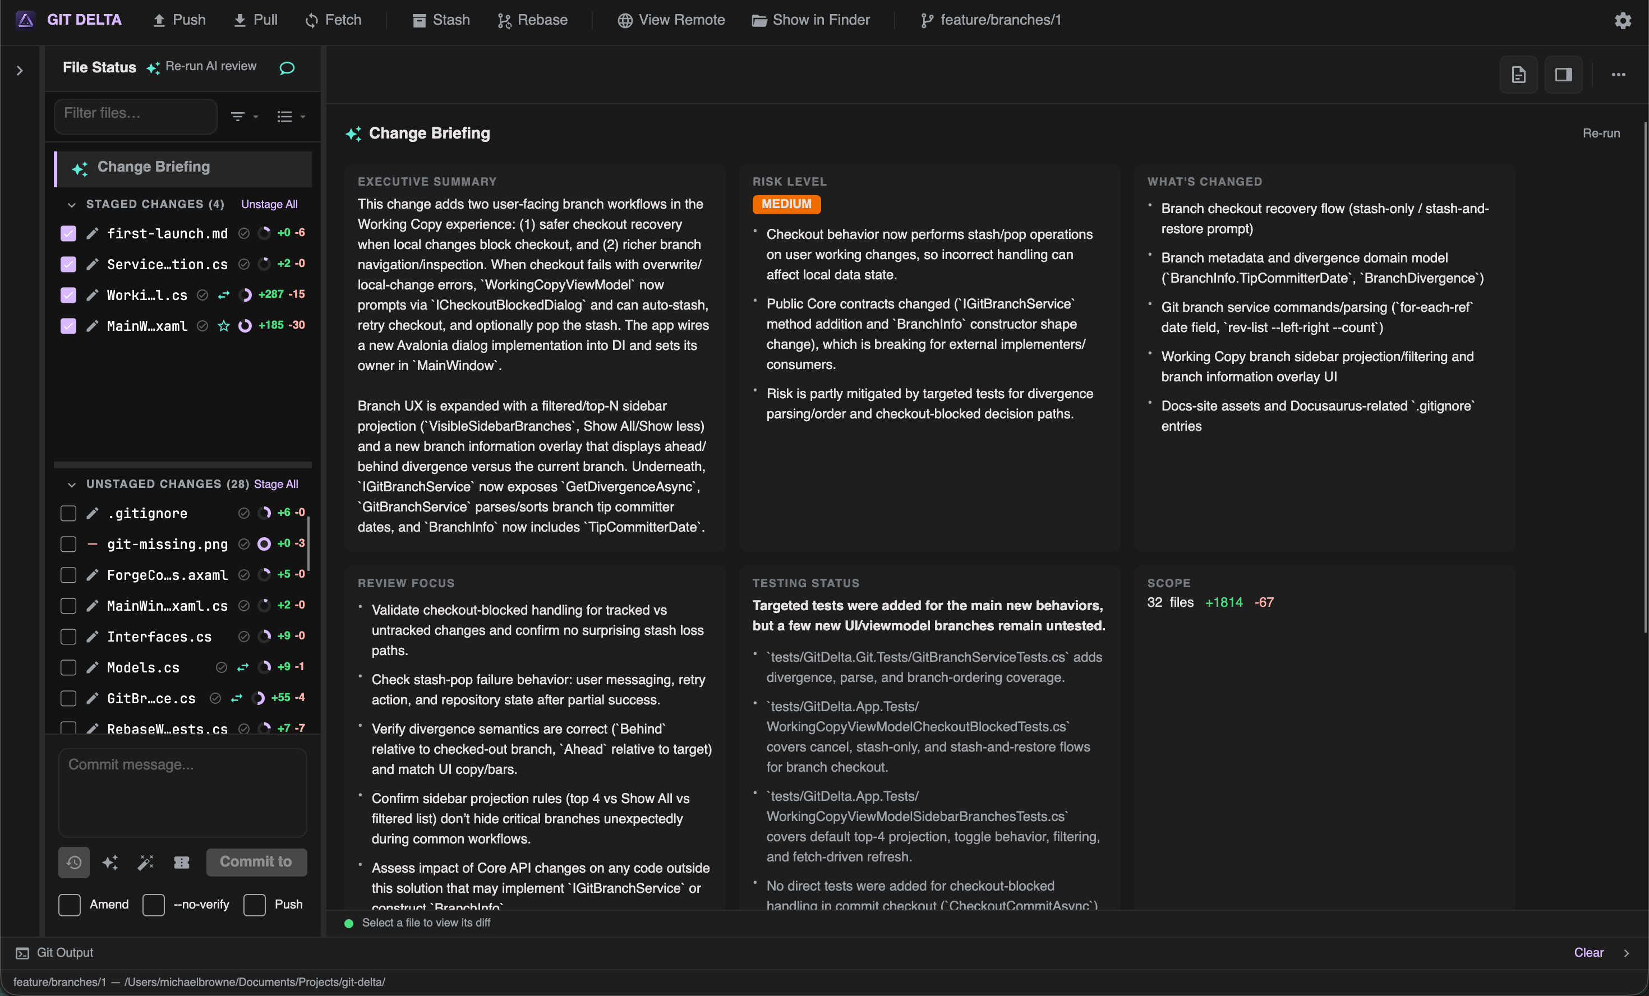Select the GitBr…ce.cs file row

tap(183, 698)
